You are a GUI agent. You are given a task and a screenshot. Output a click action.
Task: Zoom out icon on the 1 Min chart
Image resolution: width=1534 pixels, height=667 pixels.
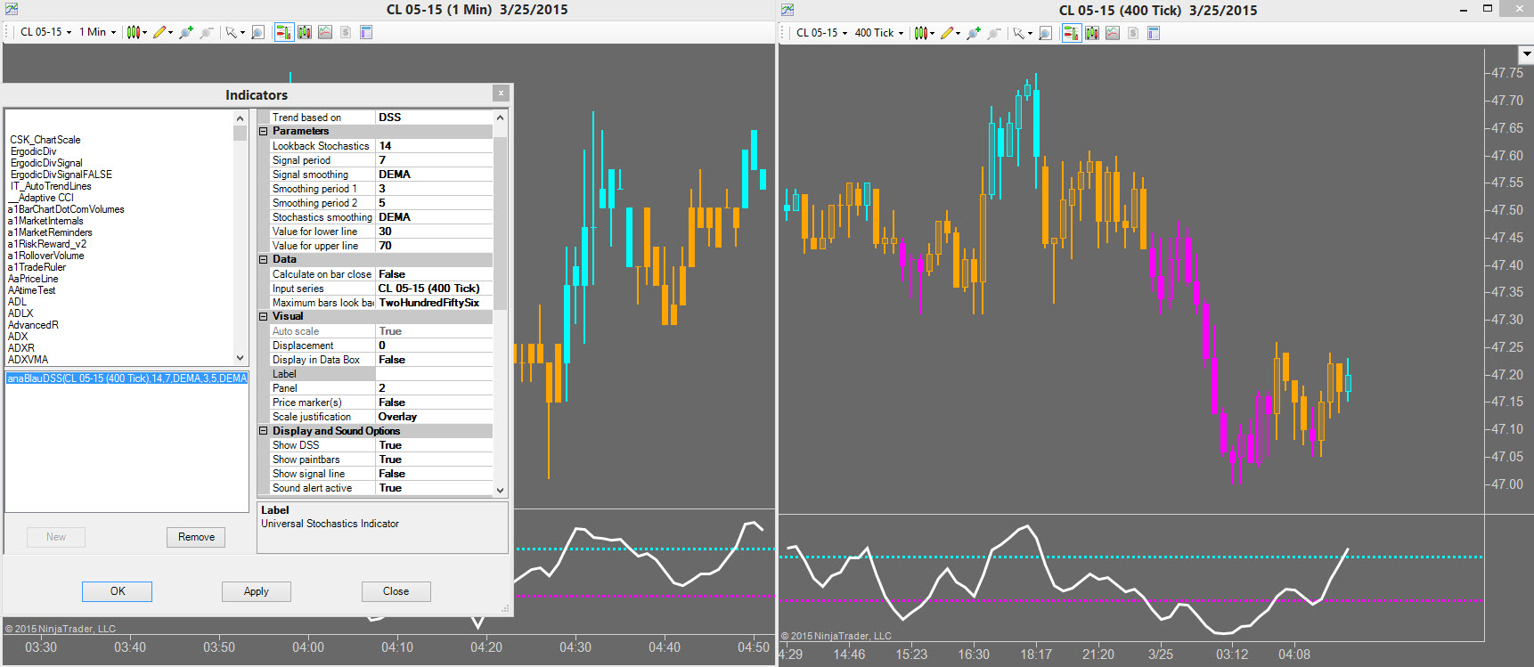pos(207,32)
